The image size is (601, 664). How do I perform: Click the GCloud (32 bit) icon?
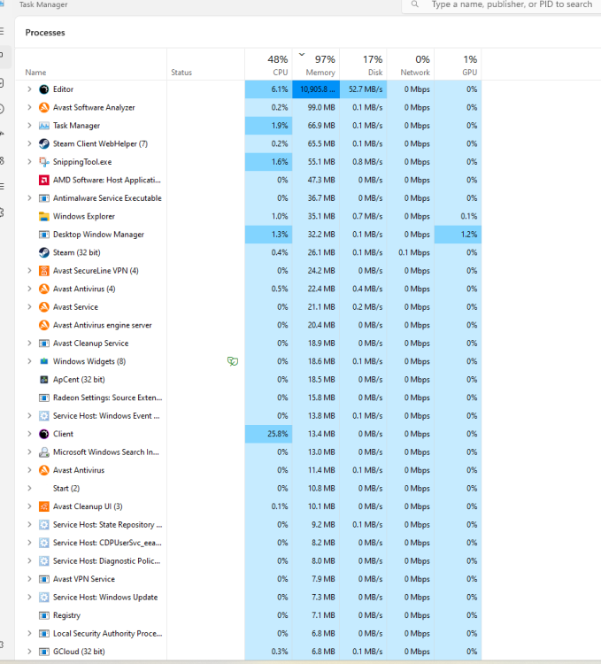[44, 652]
